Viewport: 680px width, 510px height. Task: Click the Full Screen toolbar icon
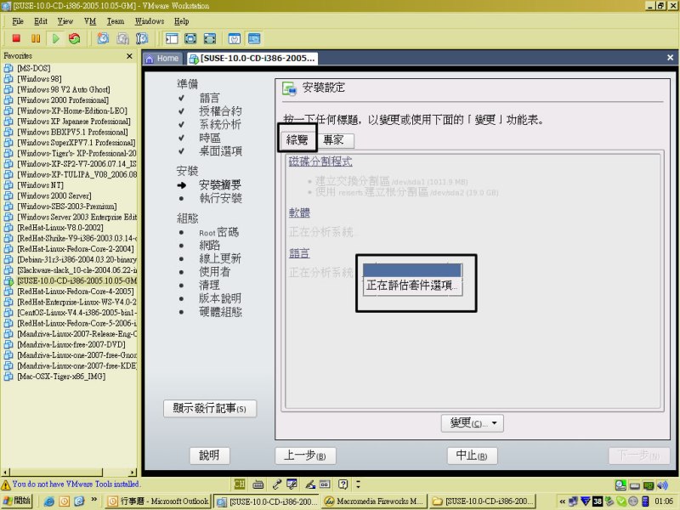[190, 38]
